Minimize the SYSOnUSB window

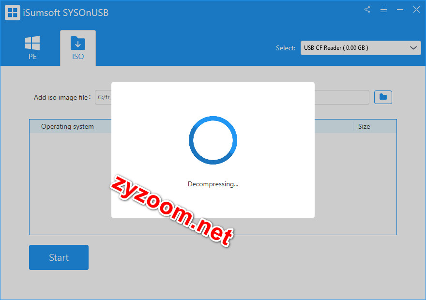point(400,10)
